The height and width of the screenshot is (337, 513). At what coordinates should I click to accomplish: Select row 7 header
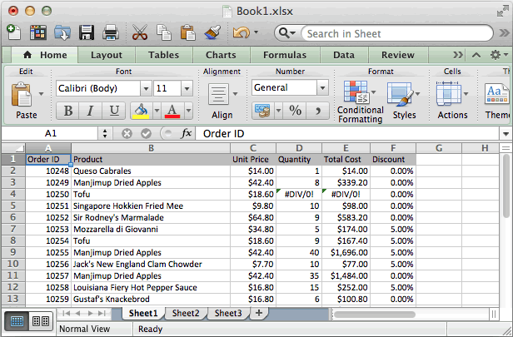tap(13, 229)
